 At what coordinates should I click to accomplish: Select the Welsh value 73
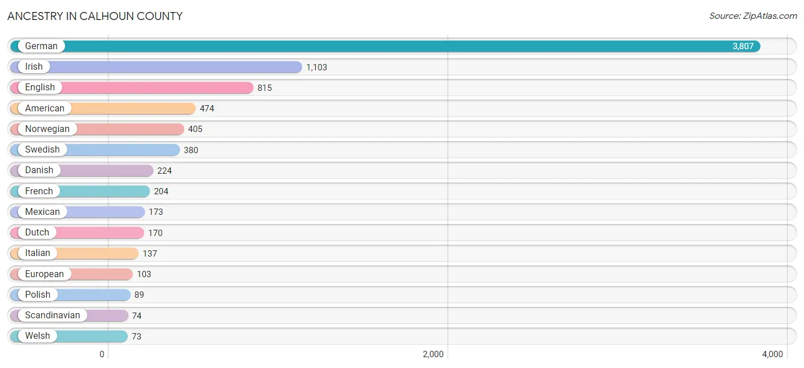(x=136, y=337)
